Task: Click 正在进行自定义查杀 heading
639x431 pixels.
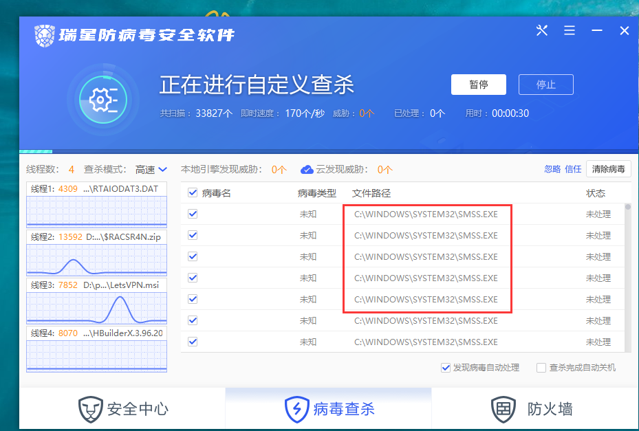Action: pyautogui.click(x=257, y=85)
